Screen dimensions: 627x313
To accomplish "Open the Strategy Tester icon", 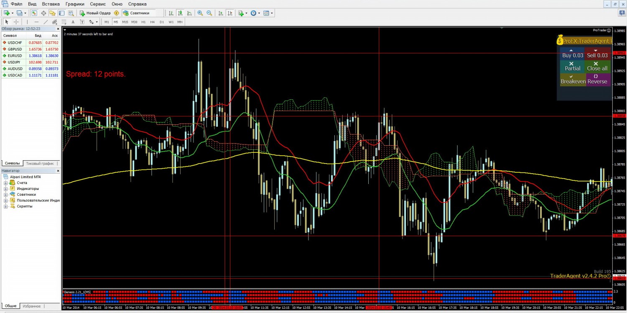I will tap(71, 13).
